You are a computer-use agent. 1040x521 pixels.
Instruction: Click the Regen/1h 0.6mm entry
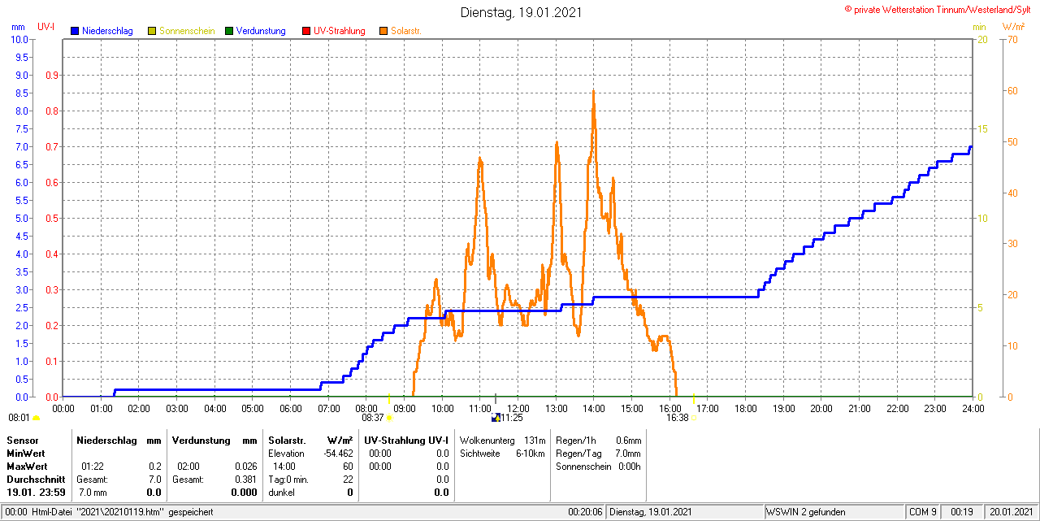coord(599,440)
